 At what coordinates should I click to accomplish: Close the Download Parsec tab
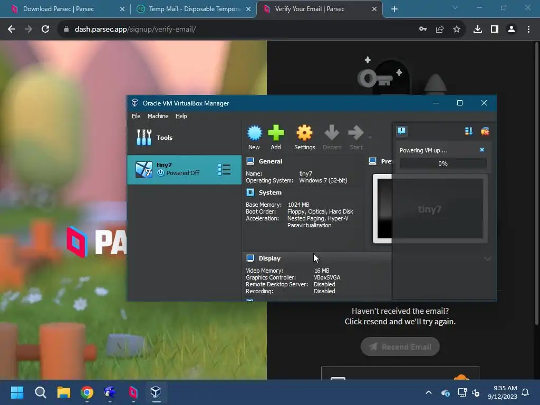[x=122, y=9]
